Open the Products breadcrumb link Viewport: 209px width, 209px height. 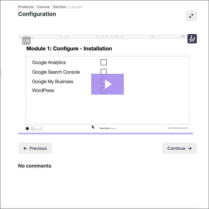26,7
